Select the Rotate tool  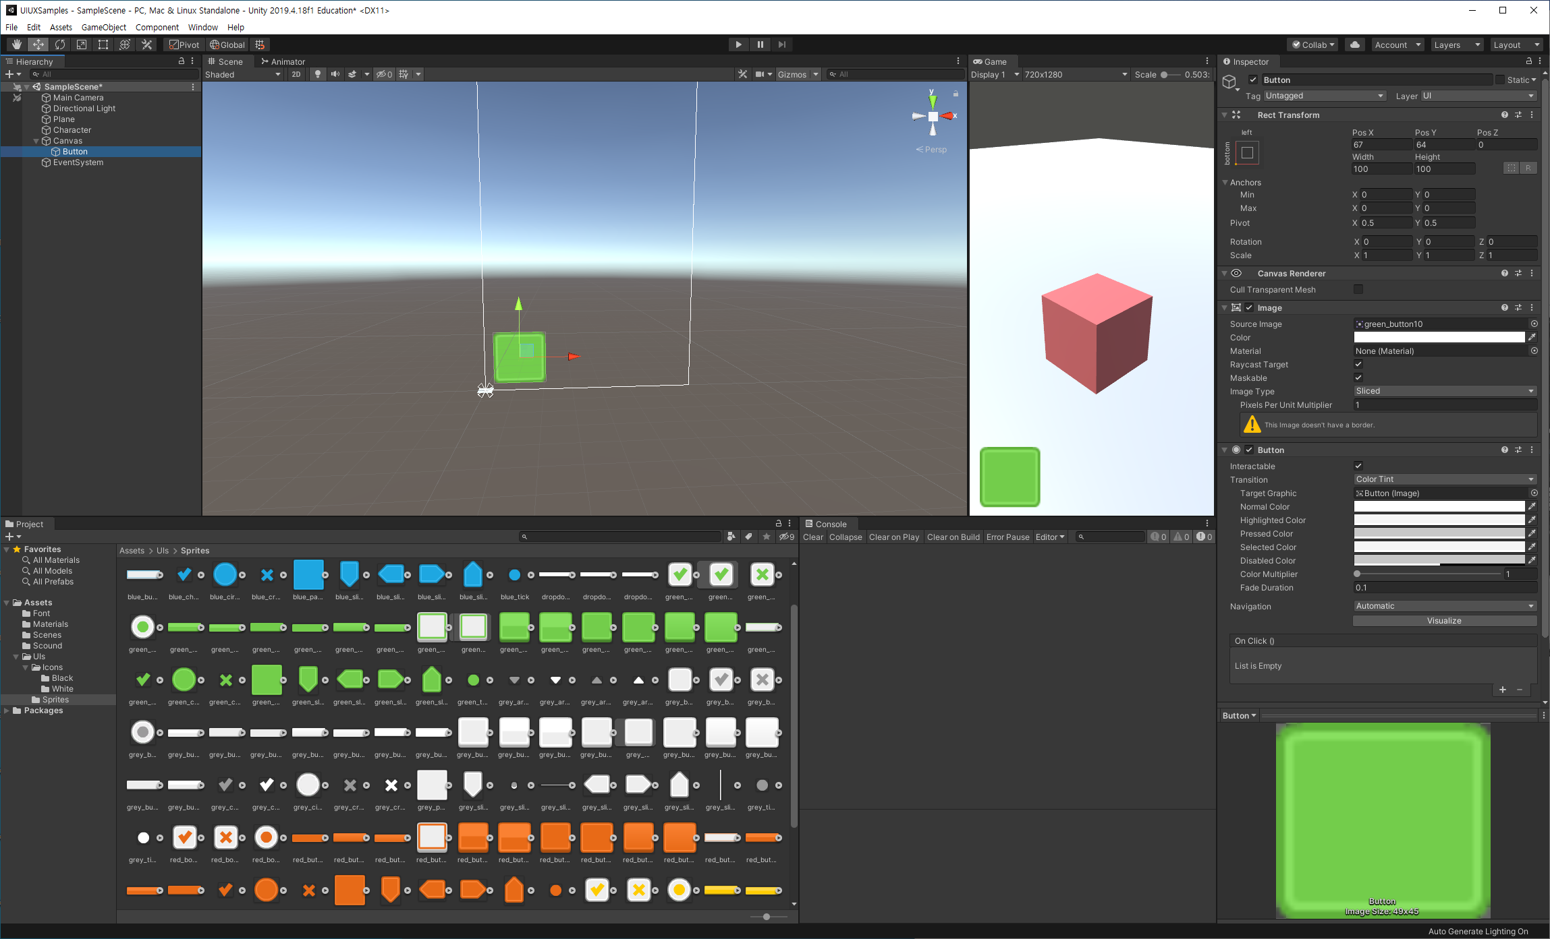pyautogui.click(x=60, y=44)
